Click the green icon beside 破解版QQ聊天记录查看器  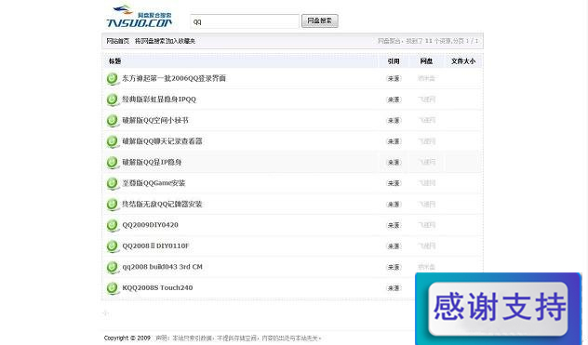[112, 141]
